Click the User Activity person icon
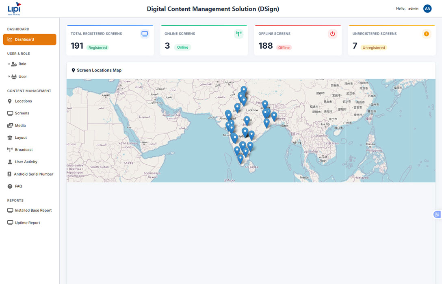Screen dimensions: 442x284 pos(10,162)
